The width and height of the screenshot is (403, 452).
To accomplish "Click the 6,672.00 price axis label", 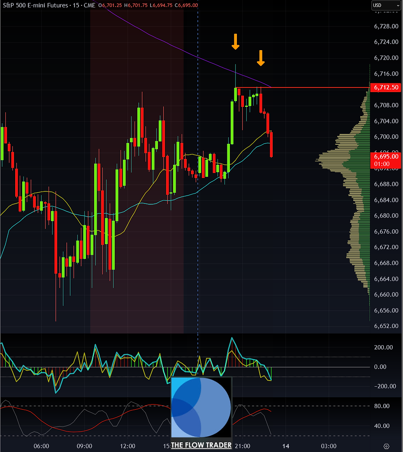I will point(386,247).
